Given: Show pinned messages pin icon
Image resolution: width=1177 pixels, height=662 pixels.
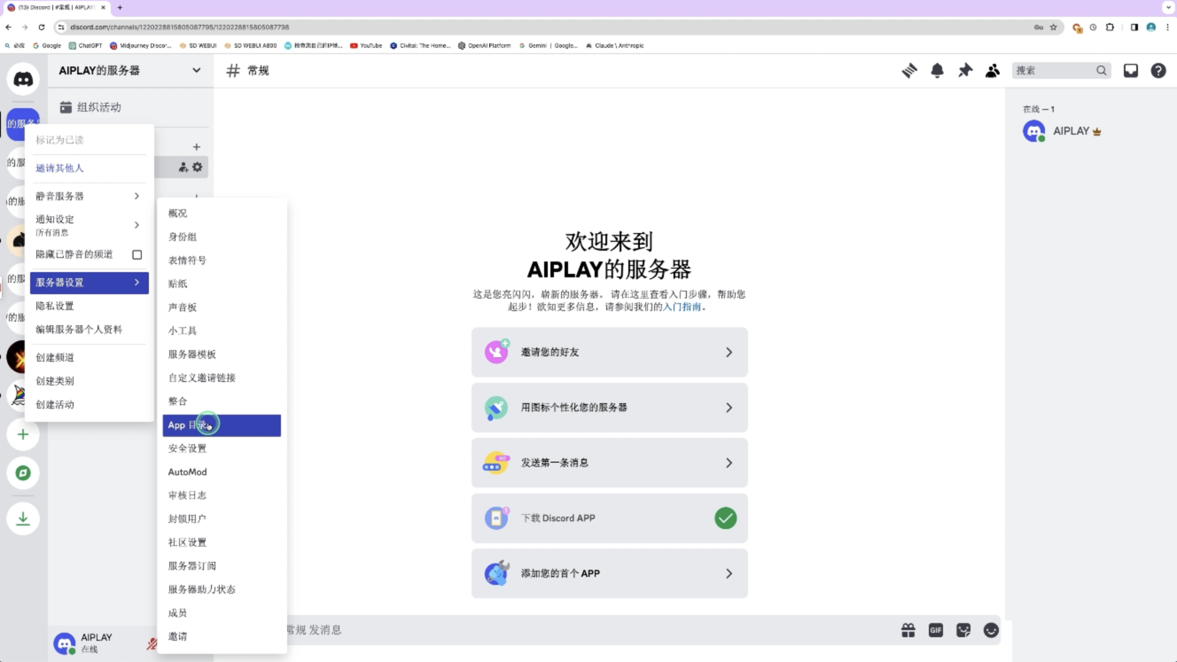Looking at the screenshot, I should [965, 70].
